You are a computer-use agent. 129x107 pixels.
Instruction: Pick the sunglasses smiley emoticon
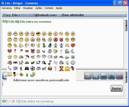tap(38, 34)
